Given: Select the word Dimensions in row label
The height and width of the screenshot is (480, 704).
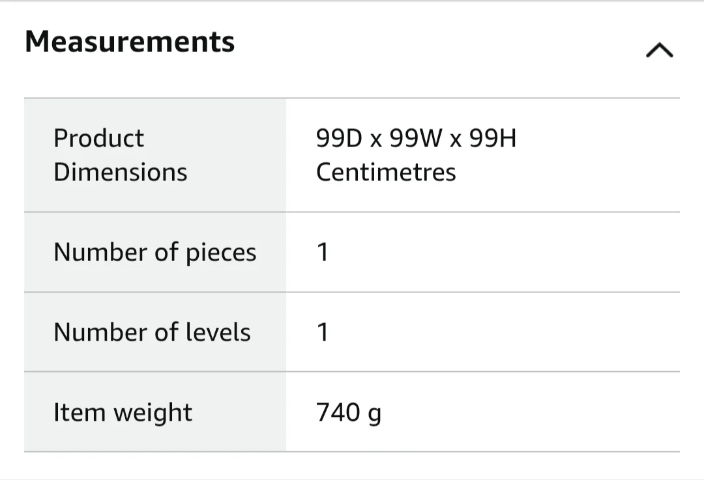Looking at the screenshot, I should point(121,172).
